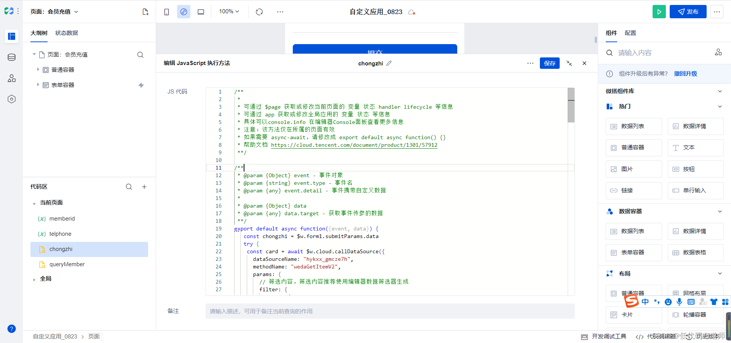Switch to the 组件 tab
Image resolution: width=731 pixels, height=343 pixels.
611,33
